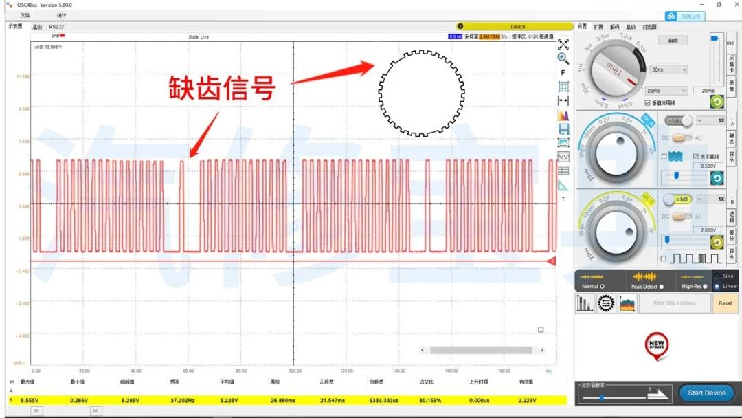The width and height of the screenshot is (742, 418).
Task: Select Linear interpolation radio
Action: click(x=717, y=287)
